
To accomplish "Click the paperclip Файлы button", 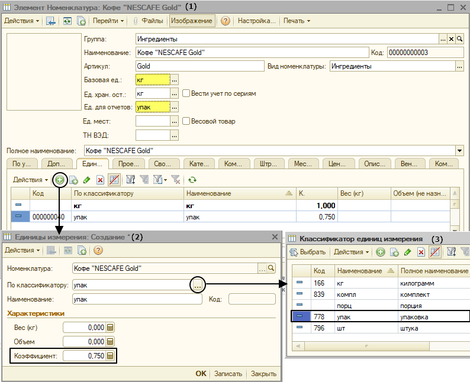I will [148, 21].
